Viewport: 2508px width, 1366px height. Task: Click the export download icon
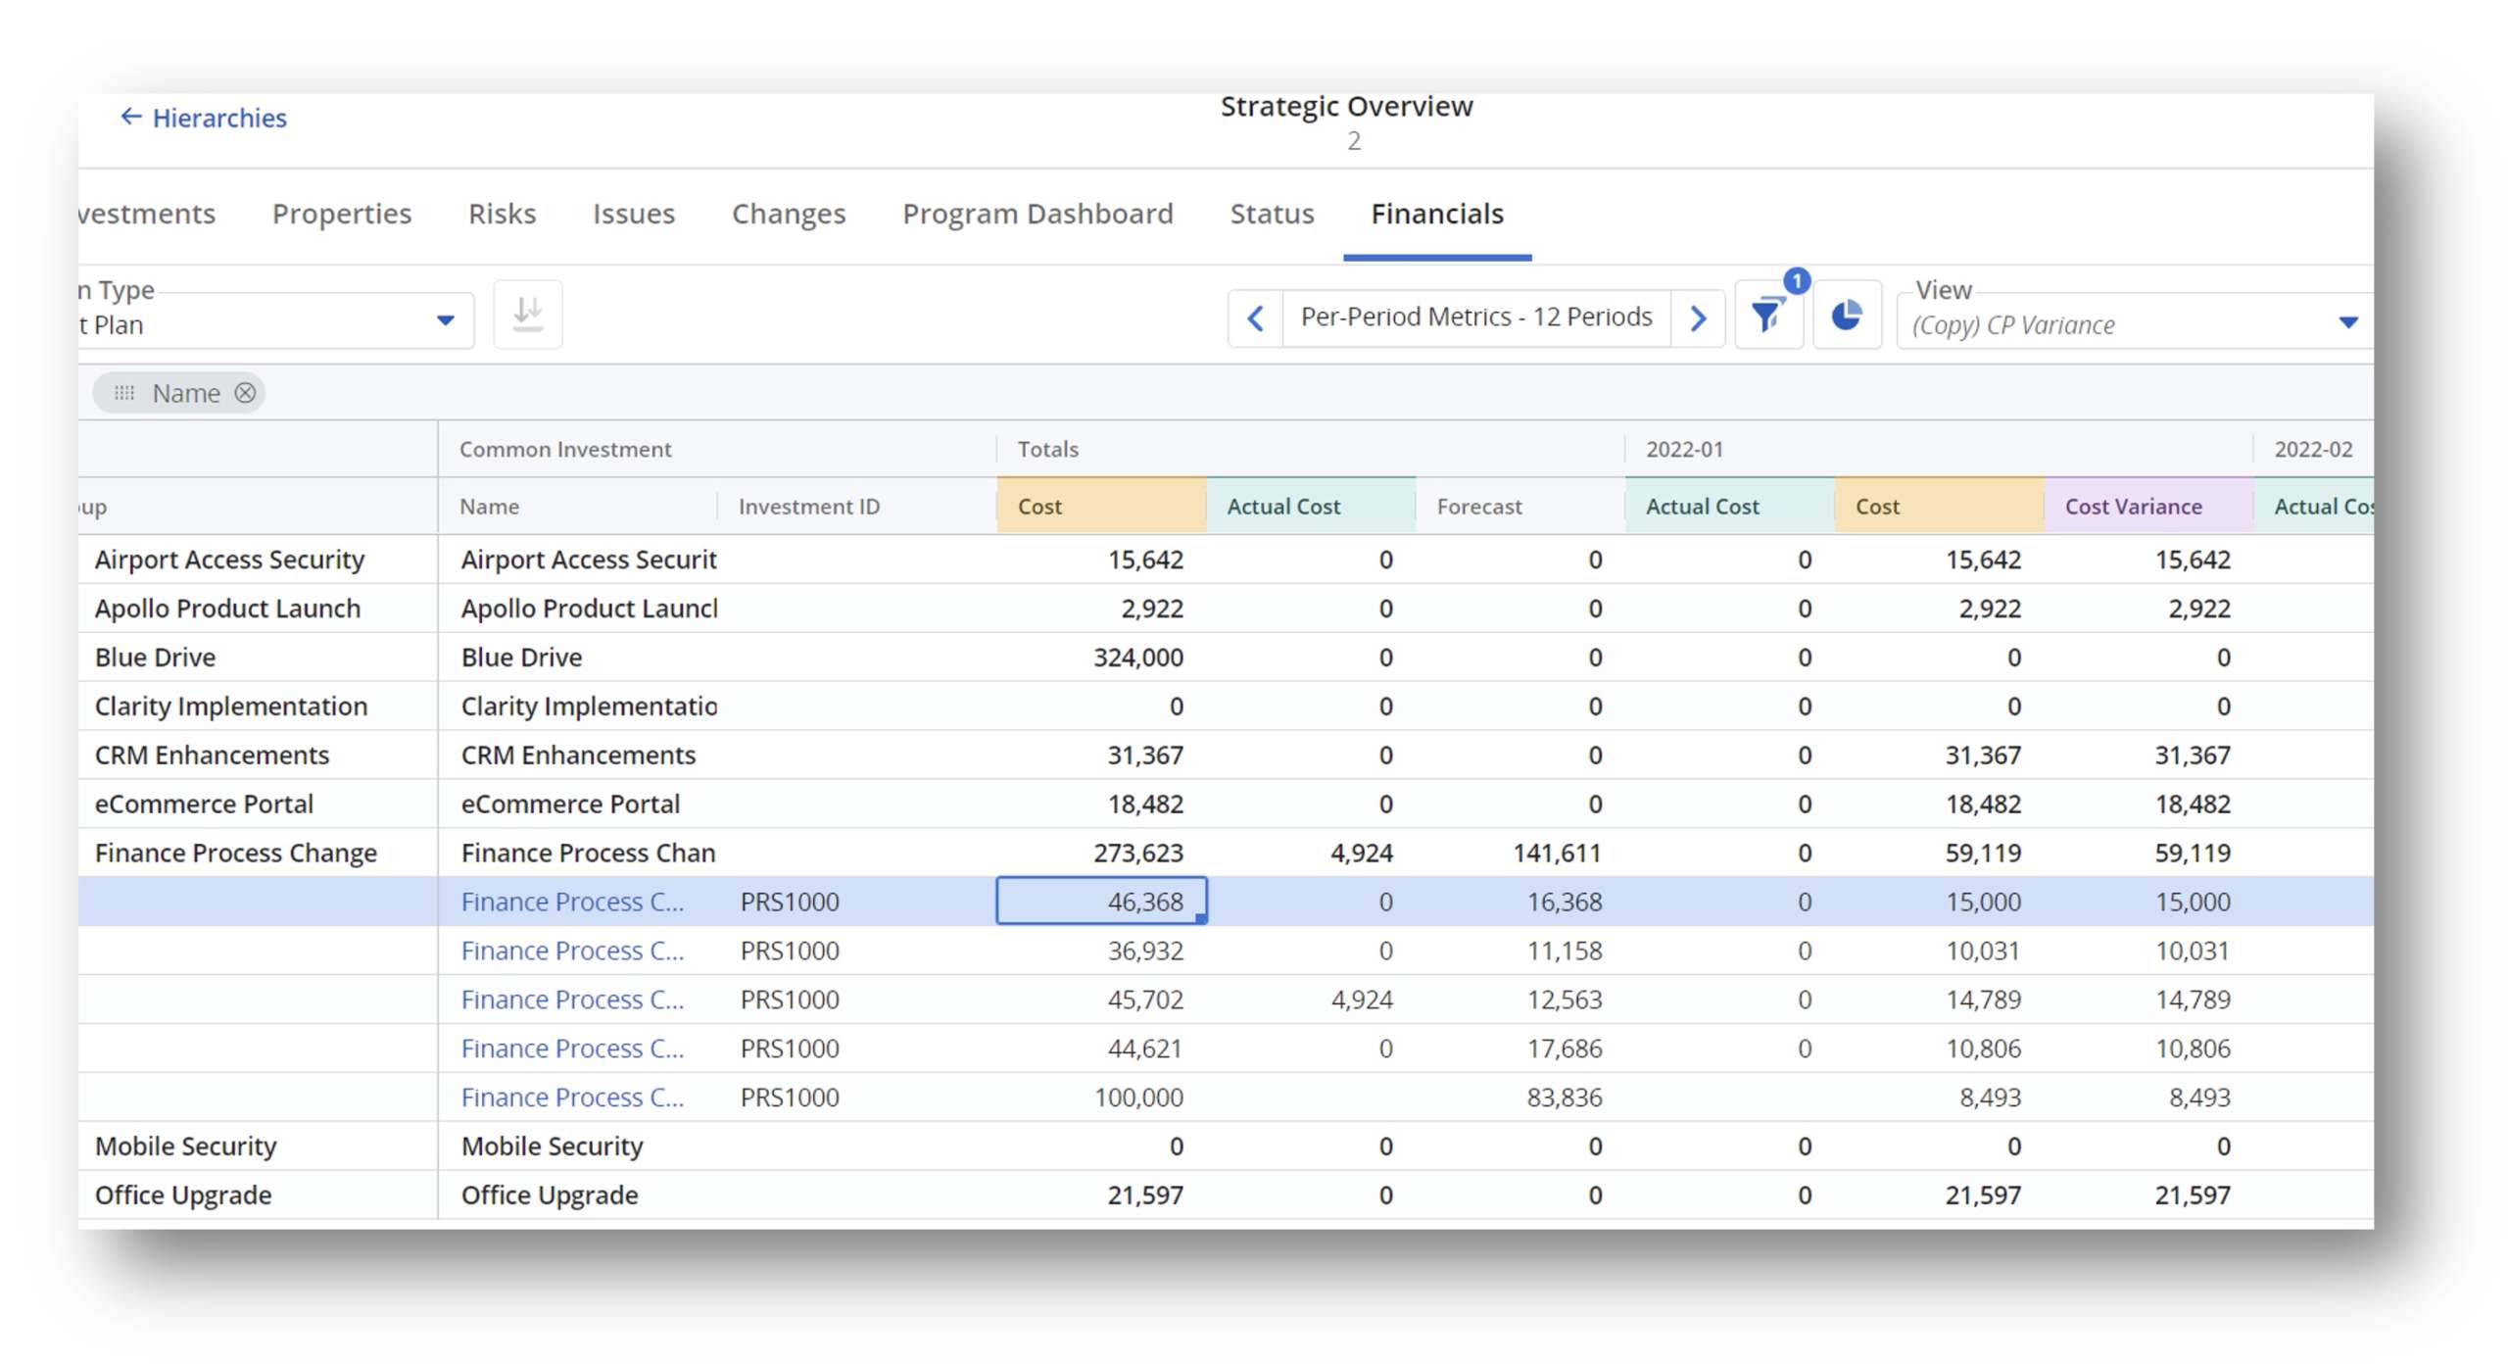click(528, 315)
